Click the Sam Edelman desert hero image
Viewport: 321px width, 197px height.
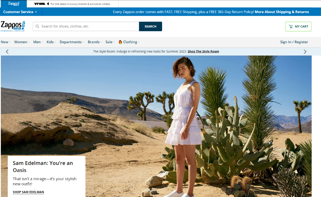156,126
